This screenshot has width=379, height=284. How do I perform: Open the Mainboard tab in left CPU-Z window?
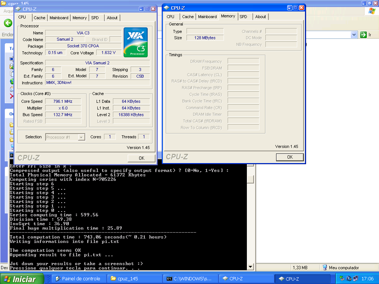tap(59, 18)
